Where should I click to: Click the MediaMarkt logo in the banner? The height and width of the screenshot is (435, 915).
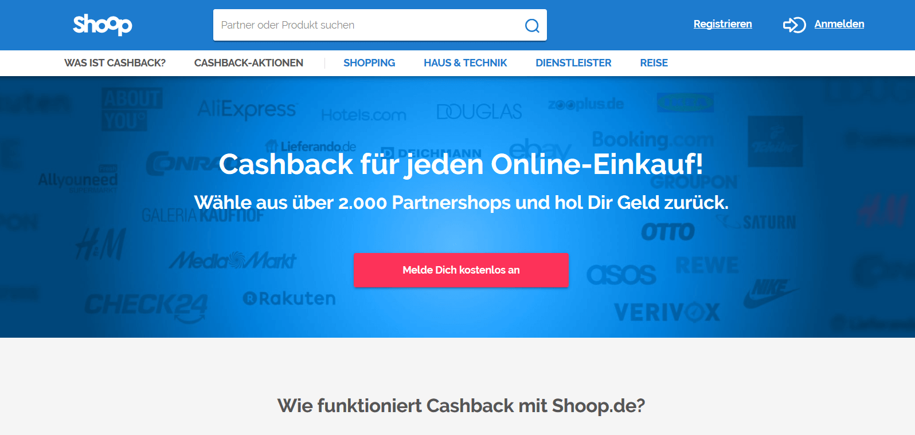[233, 261]
